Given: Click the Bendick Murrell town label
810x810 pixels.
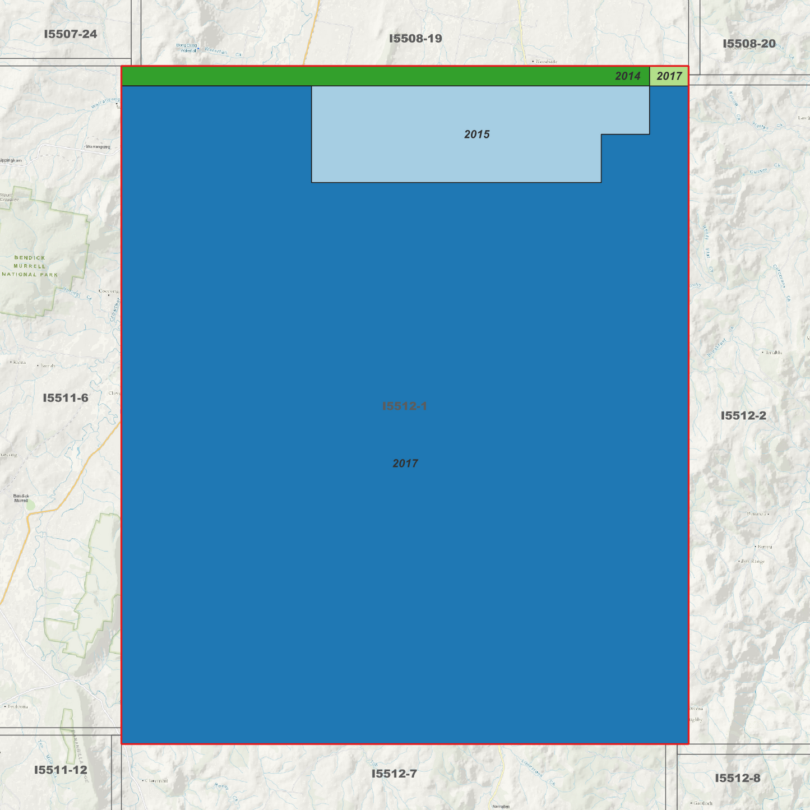Looking at the screenshot, I should (21, 498).
